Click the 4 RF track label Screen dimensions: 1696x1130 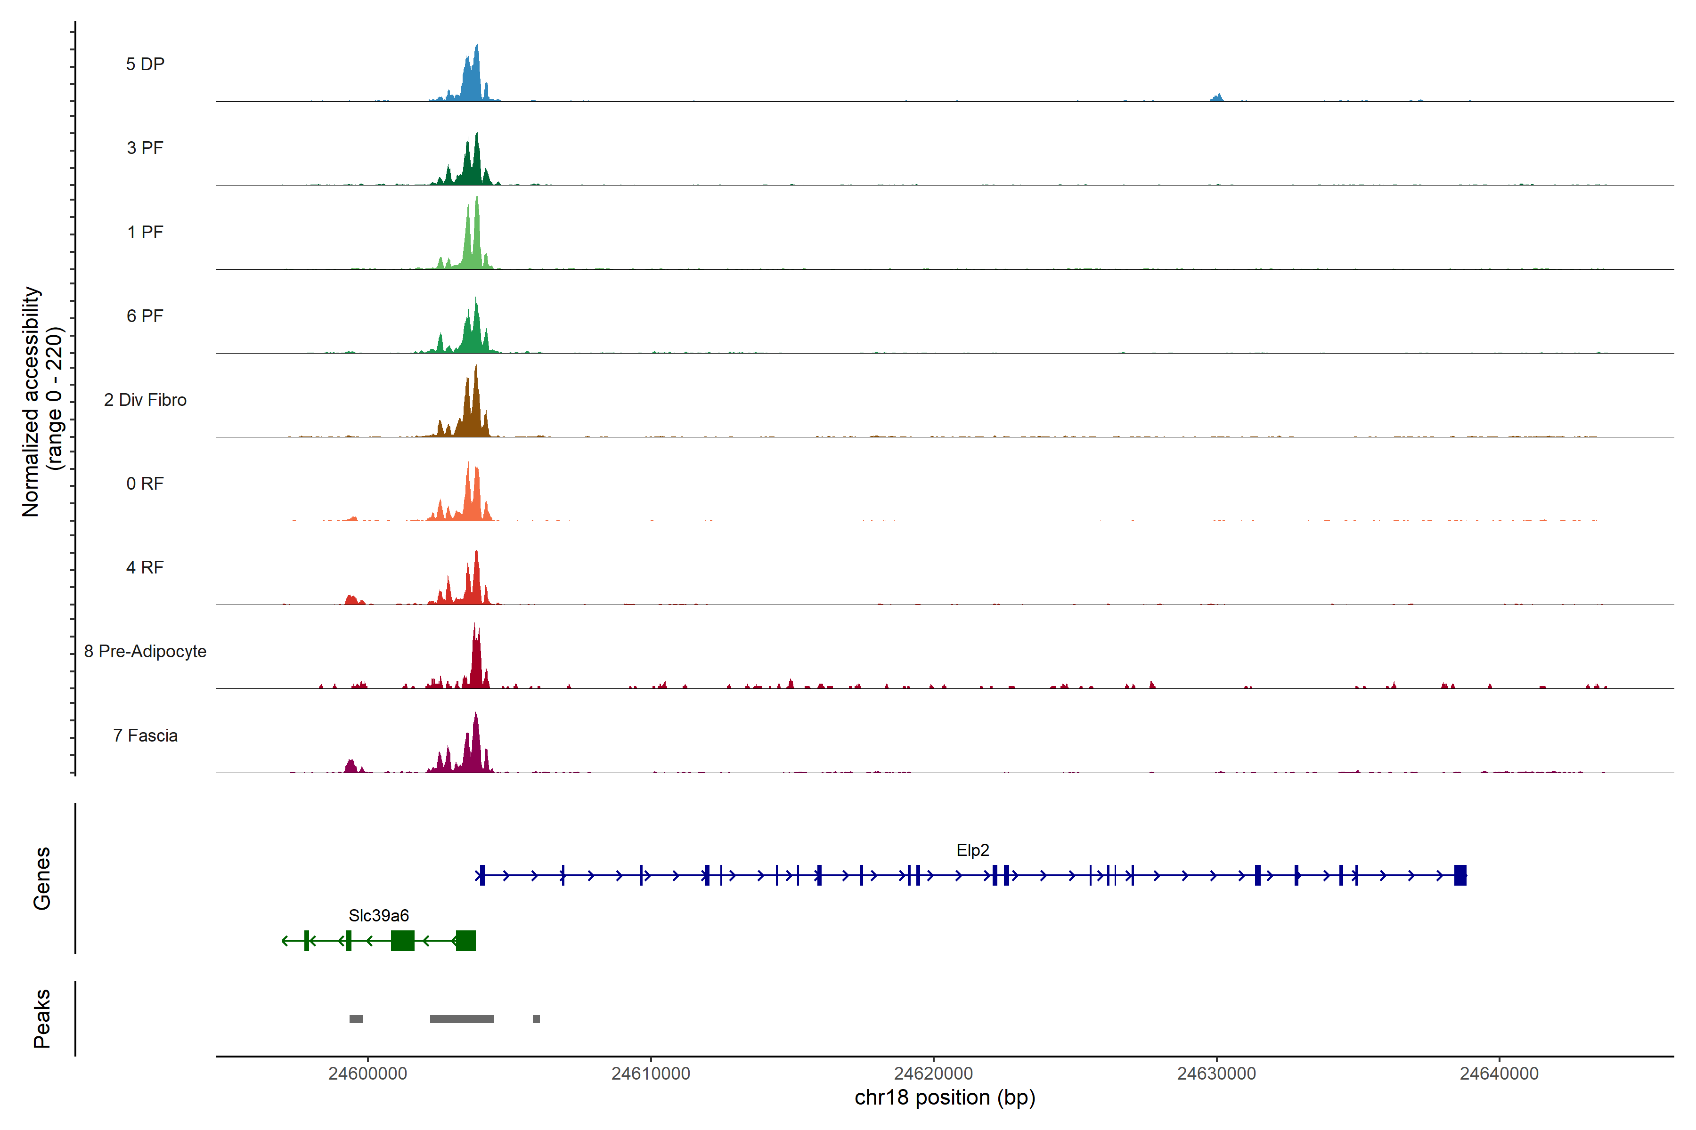pyautogui.click(x=145, y=567)
